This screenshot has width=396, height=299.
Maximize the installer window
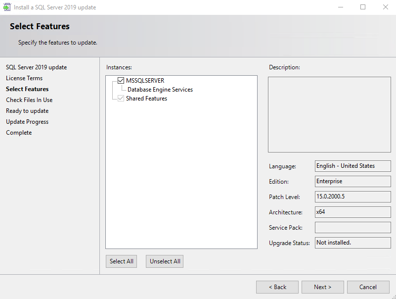pos(363,7)
